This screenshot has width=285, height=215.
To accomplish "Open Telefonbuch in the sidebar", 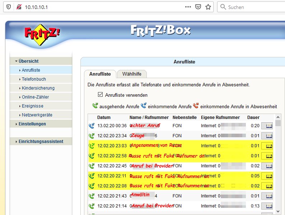I will 34,79.
